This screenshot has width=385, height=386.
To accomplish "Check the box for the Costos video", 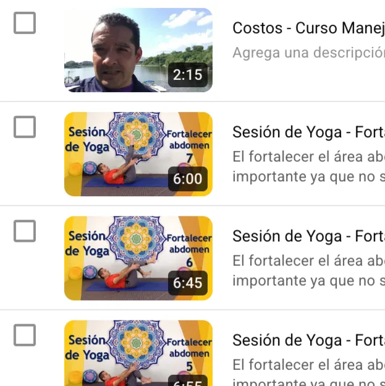I will (25, 23).
